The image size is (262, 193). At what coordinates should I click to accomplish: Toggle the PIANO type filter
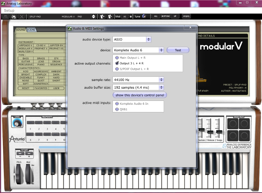[41, 65]
